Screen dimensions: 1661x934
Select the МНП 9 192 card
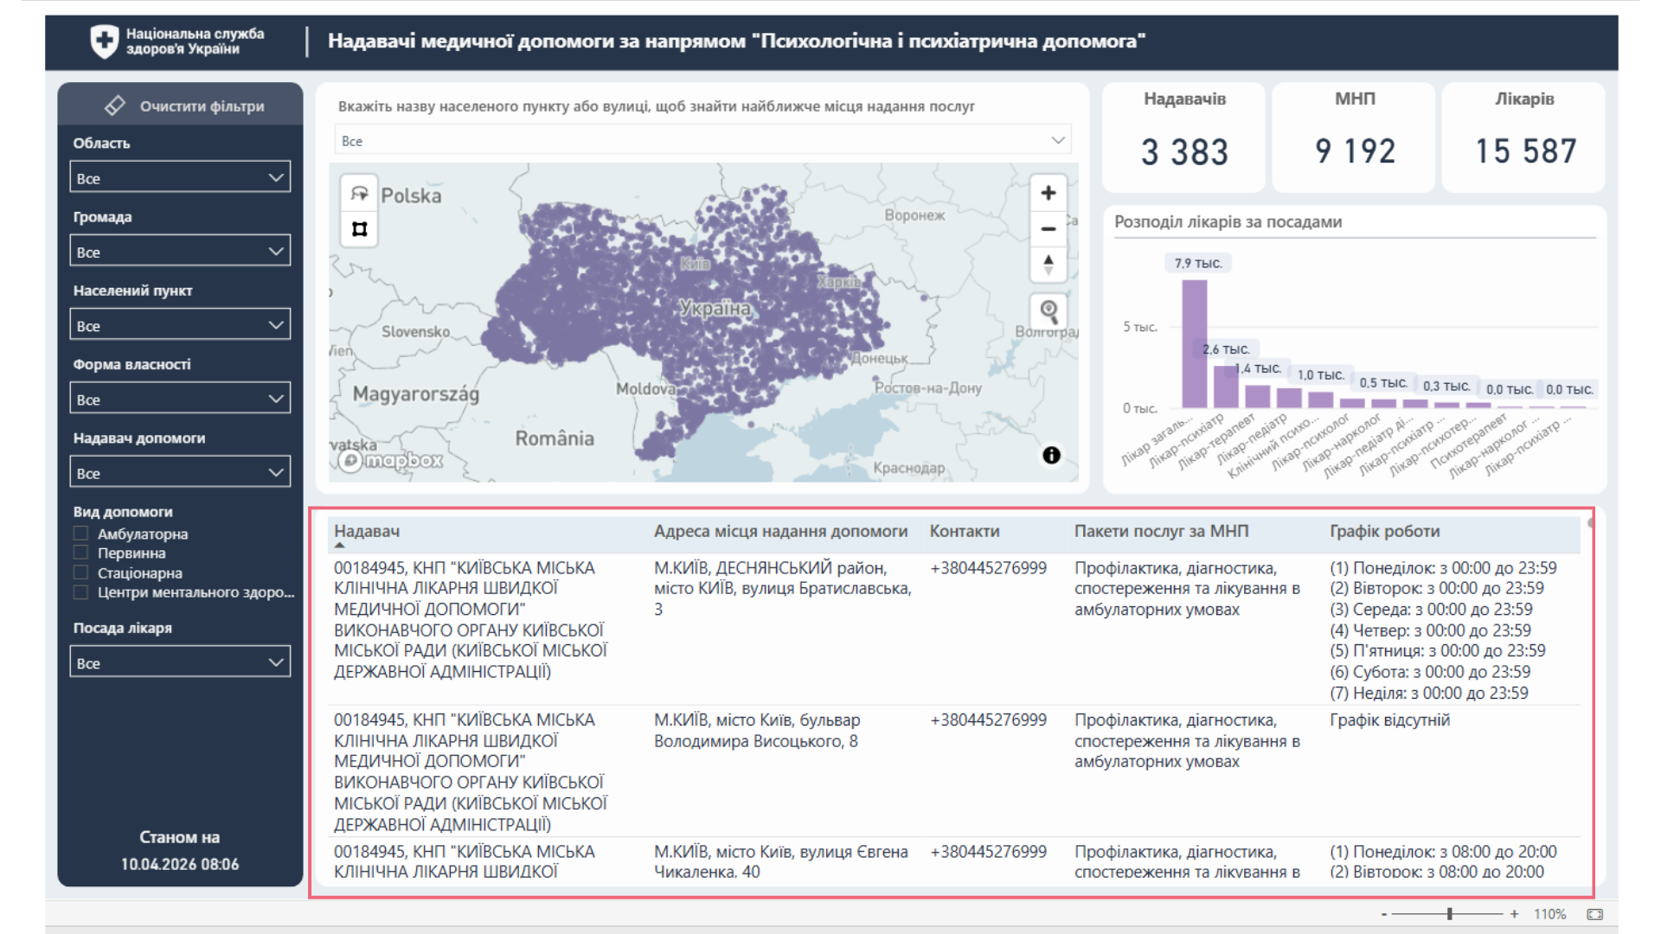tap(1355, 137)
